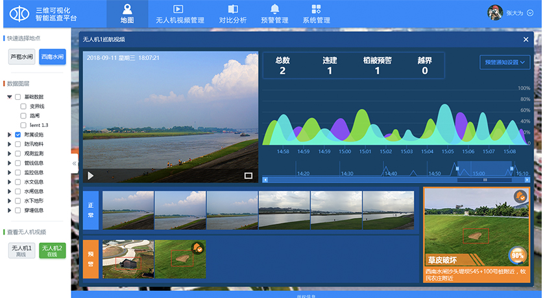The height and width of the screenshot is (298, 545).
Task: Expand the 监控信息 tree node
Action: point(10,173)
